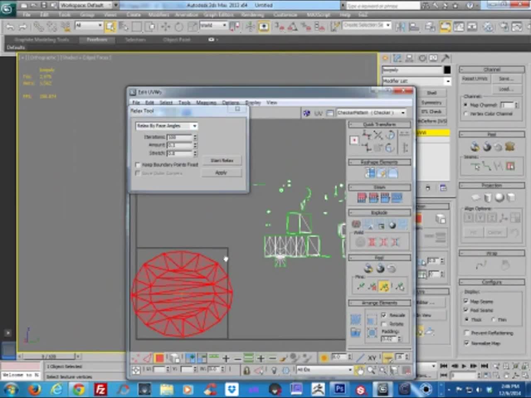Screen dimensions: 531x398
Task: Click Quick Peel icon in Edit UVWs Peel rollout
Action: click(368, 269)
